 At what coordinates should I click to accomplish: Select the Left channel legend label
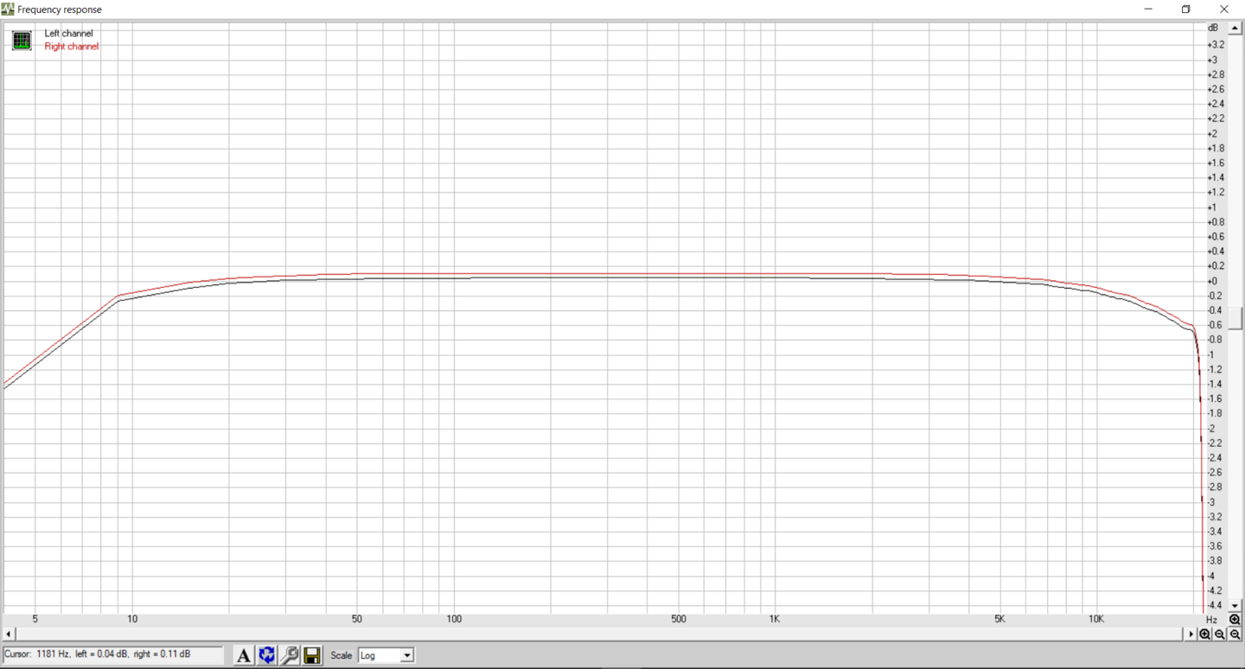pos(68,34)
